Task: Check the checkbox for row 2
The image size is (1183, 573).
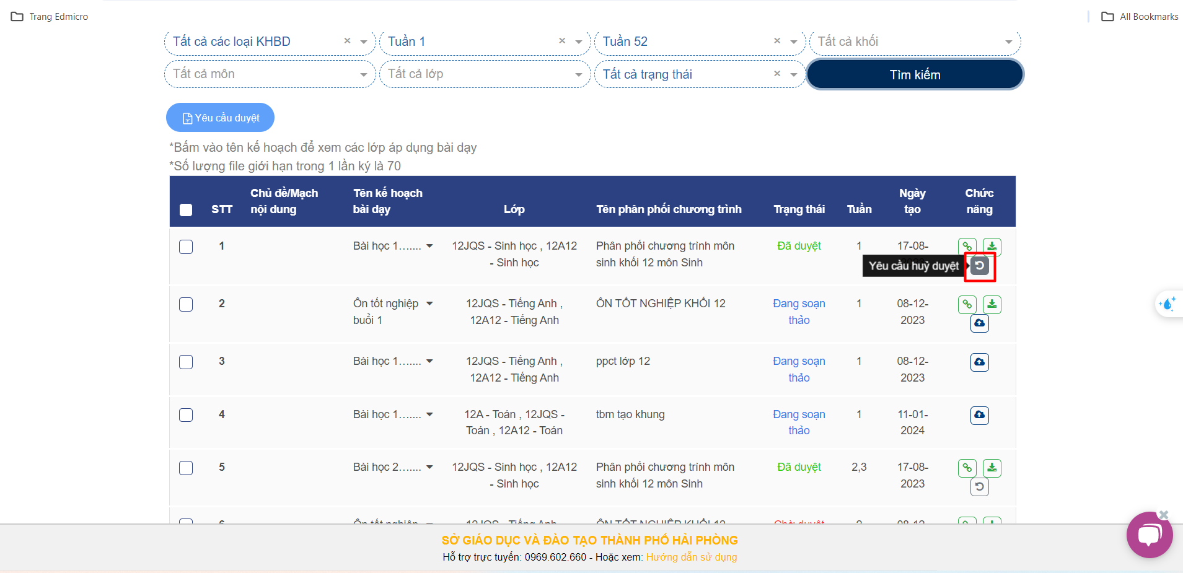Action: (186, 304)
